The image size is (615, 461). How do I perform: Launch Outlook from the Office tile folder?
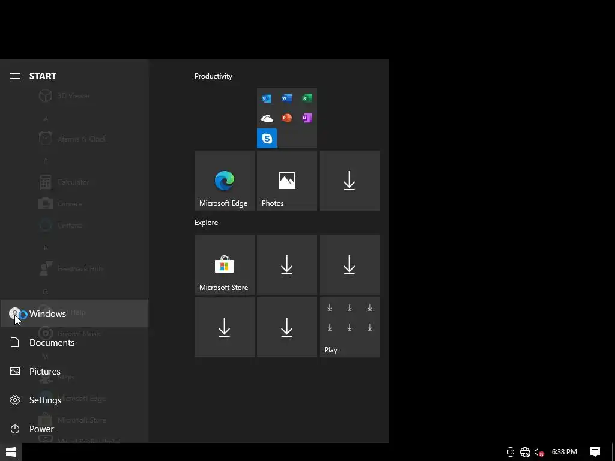(x=267, y=98)
